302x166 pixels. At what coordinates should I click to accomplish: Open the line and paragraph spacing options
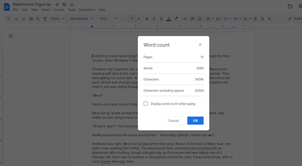[218, 19]
